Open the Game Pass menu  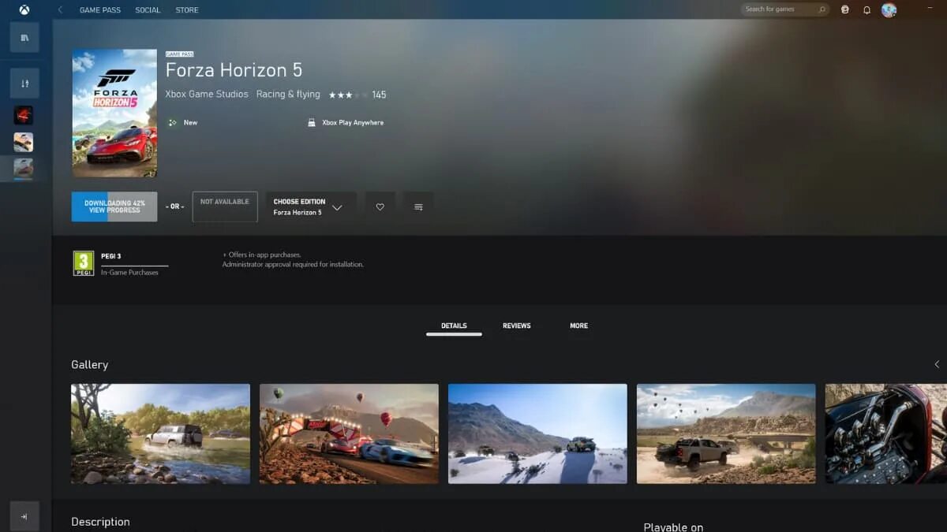pos(100,10)
